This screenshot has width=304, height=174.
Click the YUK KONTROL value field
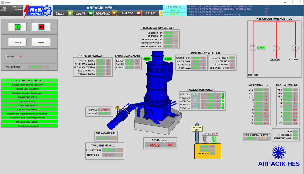(x=35, y=67)
